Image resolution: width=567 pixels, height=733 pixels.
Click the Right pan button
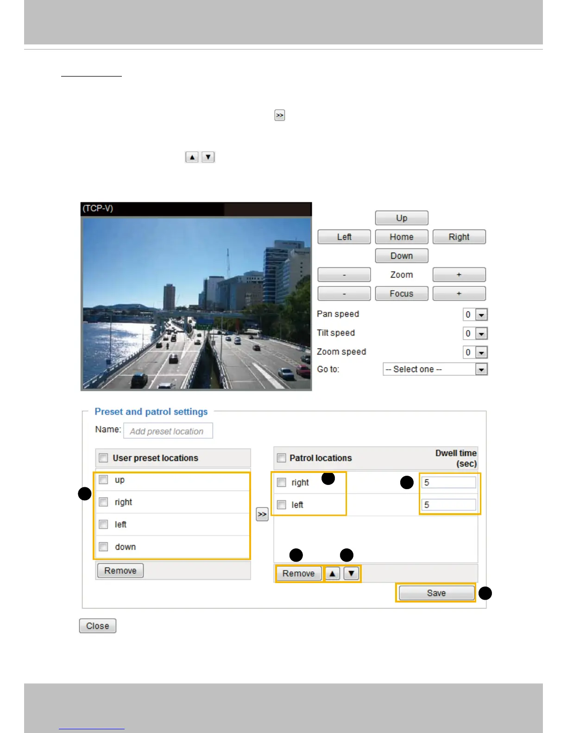tap(459, 237)
